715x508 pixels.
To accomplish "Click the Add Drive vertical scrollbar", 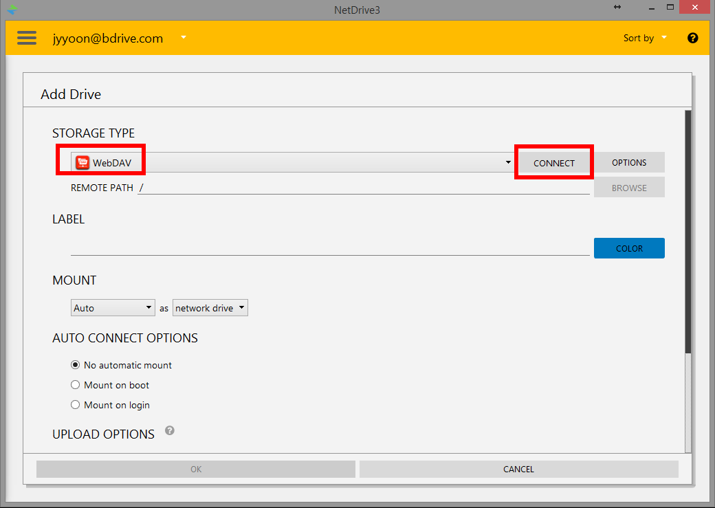I will [x=688, y=281].
